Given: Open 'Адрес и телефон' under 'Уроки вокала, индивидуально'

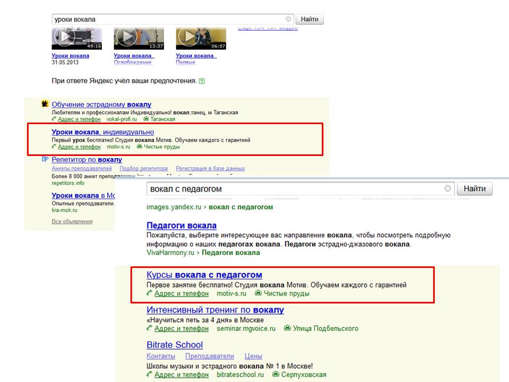Looking at the screenshot, I should point(79,147).
